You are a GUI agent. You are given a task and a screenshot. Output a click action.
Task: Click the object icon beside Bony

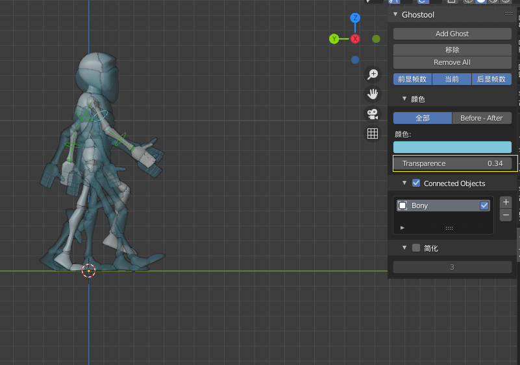pyautogui.click(x=402, y=206)
